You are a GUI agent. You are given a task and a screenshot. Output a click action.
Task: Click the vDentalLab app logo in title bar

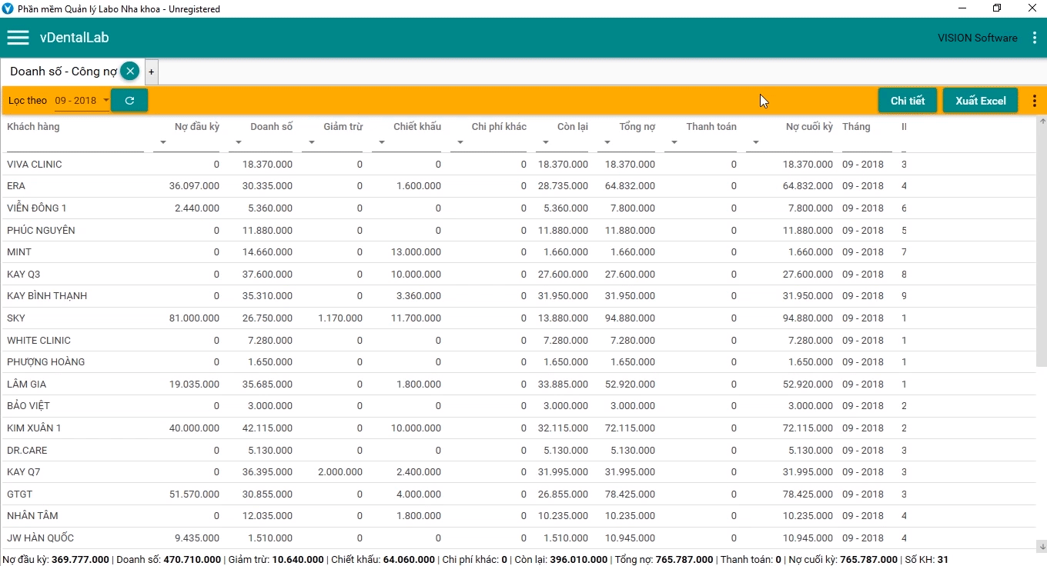[x=8, y=8]
